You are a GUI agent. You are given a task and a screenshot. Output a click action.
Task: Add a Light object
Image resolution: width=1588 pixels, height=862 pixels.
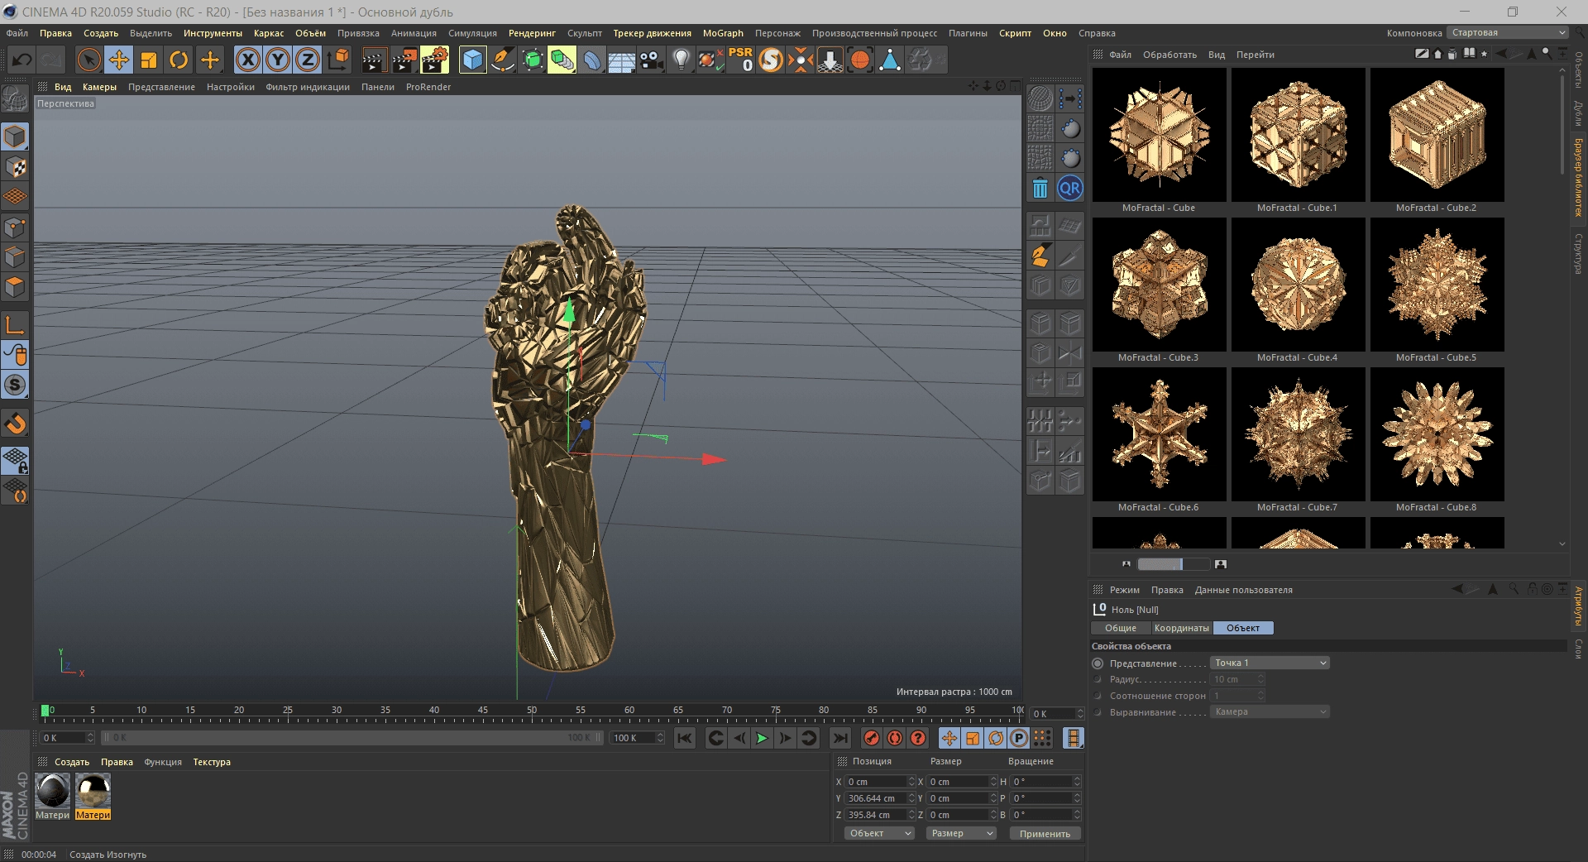point(681,60)
